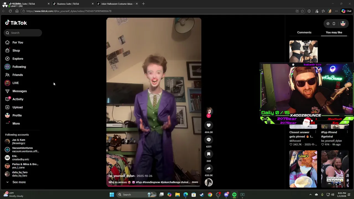Seek on the video progress bar
Image resolution: width=354 pixels, height=199 pixels.
pos(154,186)
